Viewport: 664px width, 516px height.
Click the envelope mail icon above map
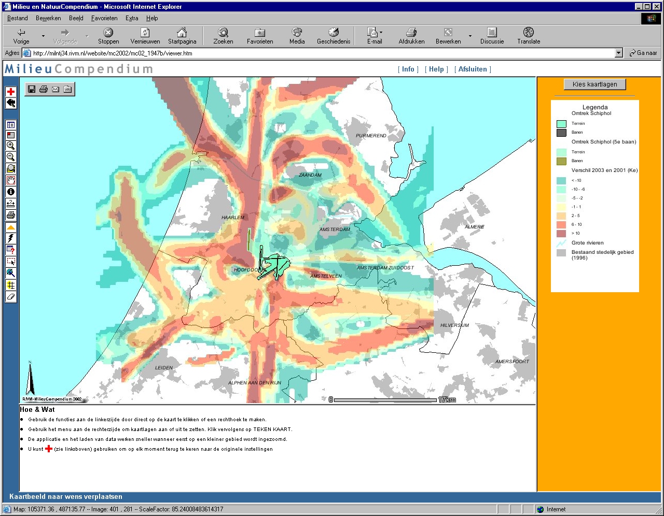coord(56,89)
